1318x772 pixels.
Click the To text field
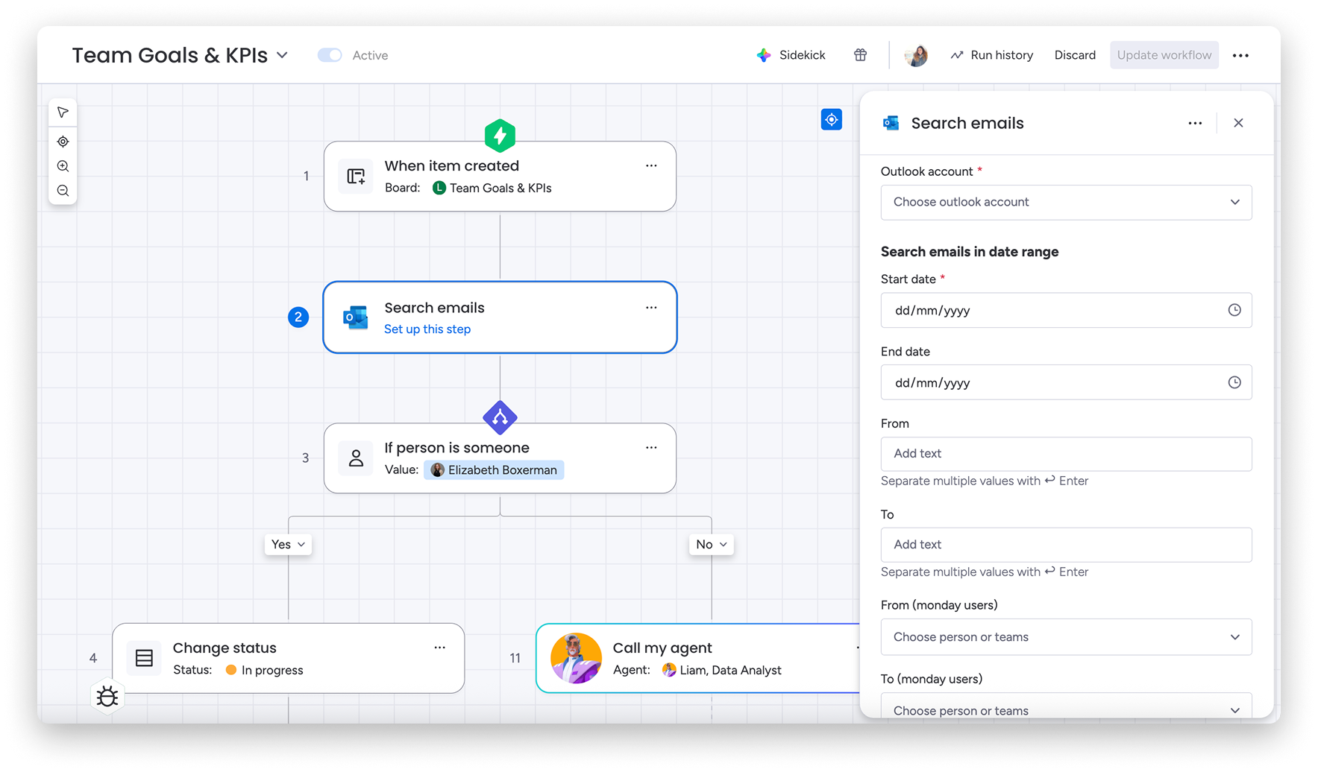tap(1066, 545)
